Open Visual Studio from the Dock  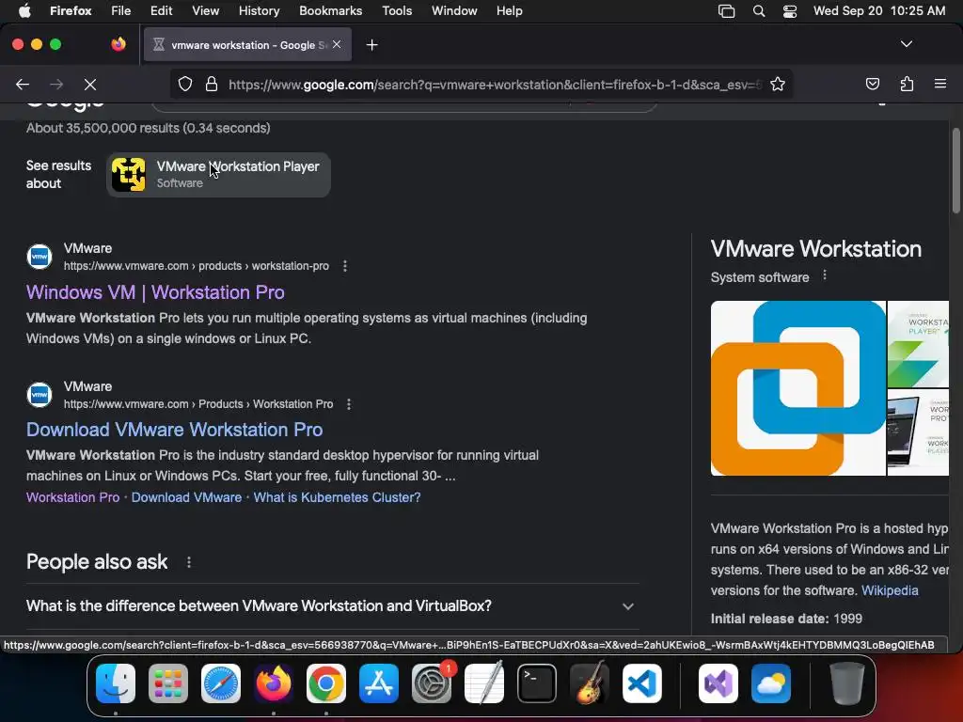pyautogui.click(x=718, y=683)
